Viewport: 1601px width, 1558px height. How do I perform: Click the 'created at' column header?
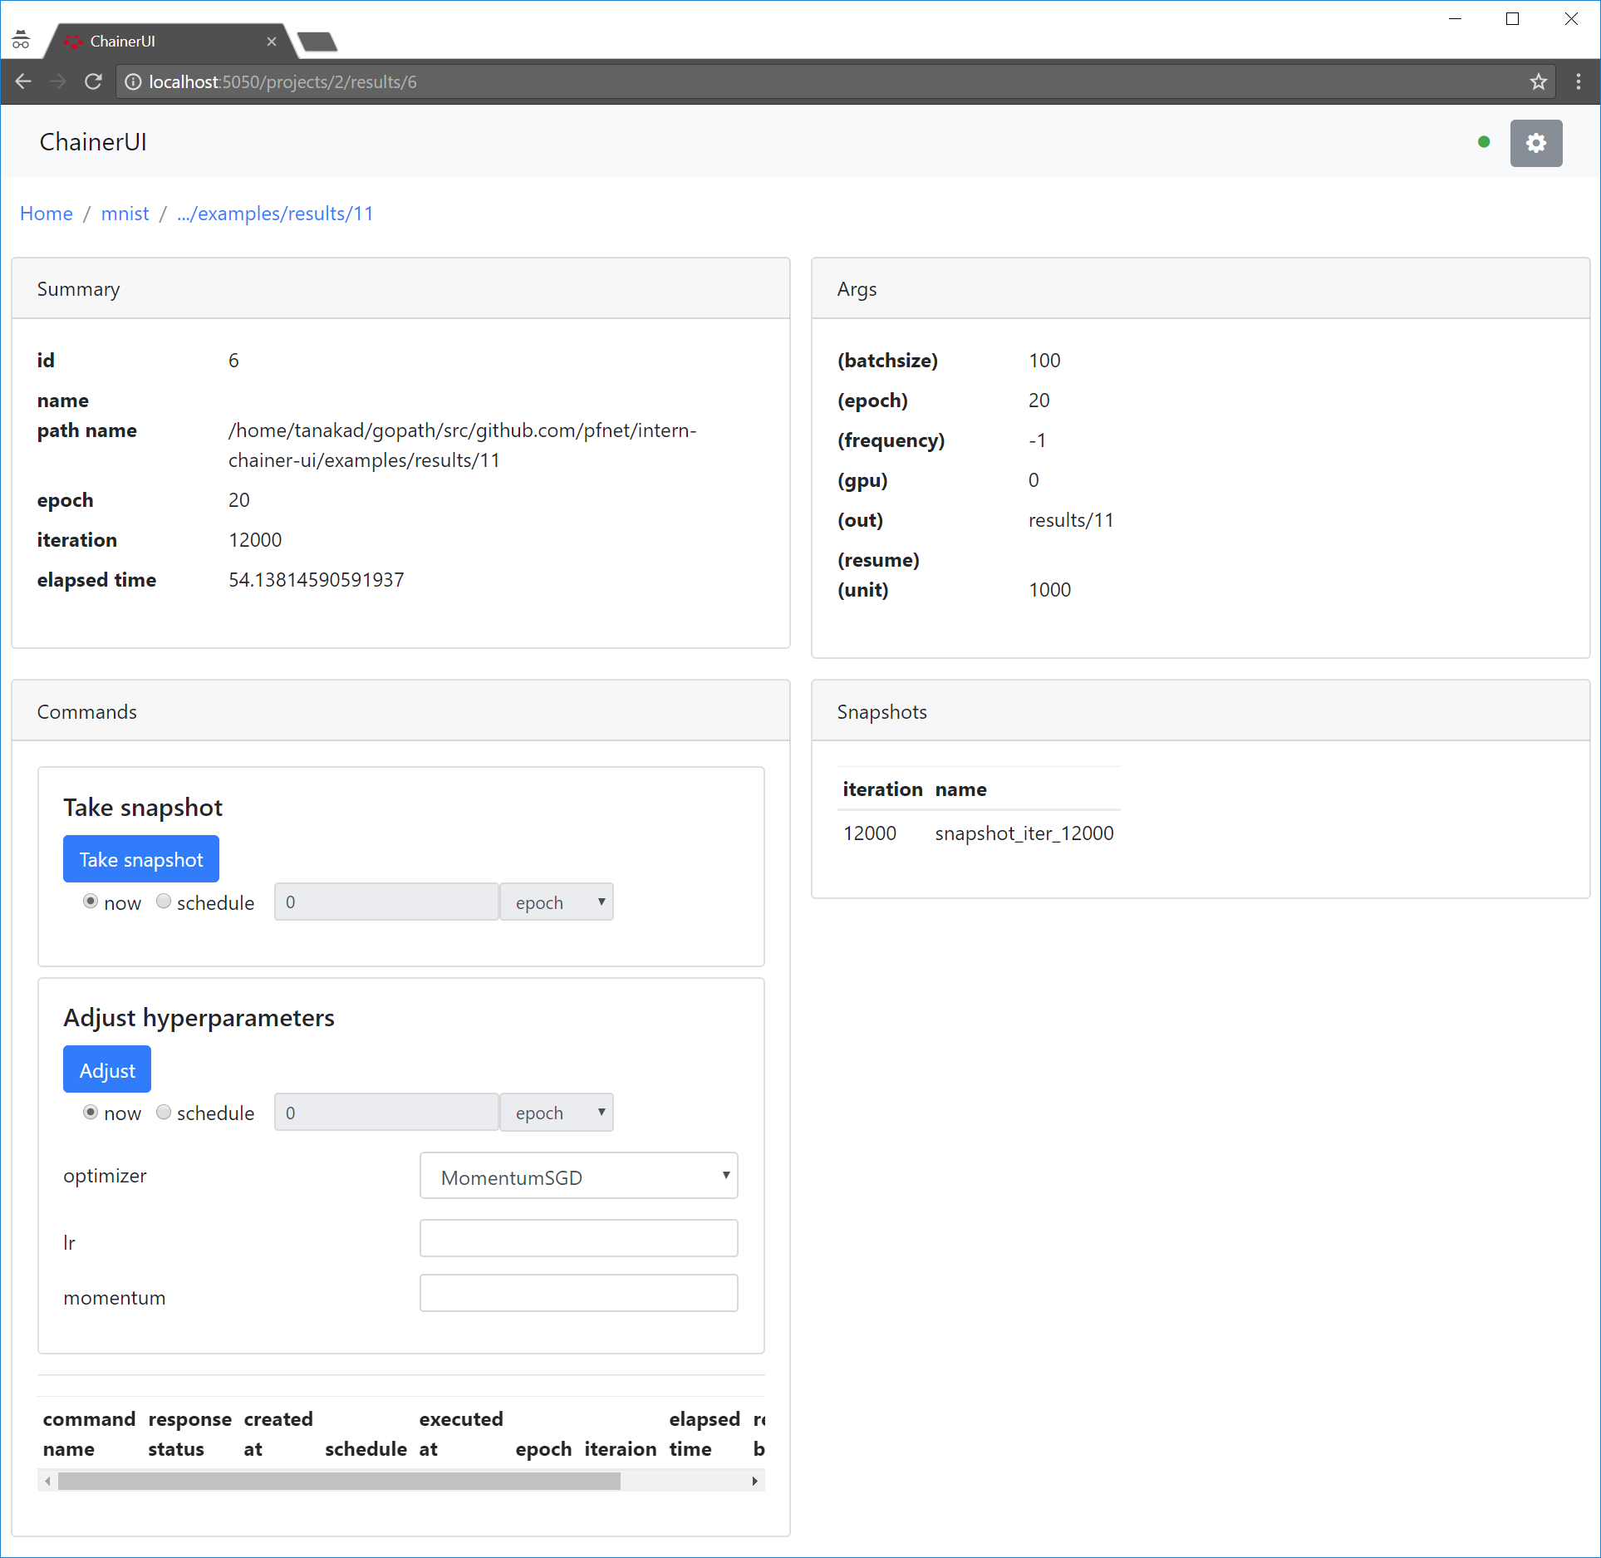[278, 1434]
